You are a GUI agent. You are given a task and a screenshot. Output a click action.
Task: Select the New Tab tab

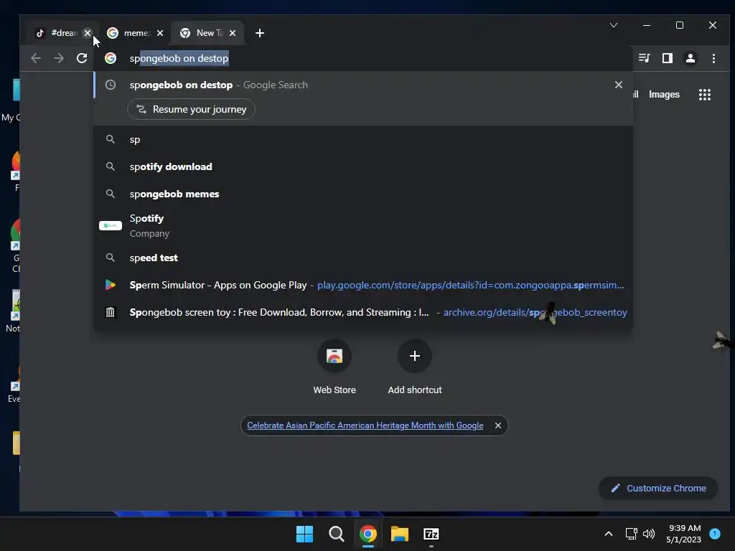207,33
